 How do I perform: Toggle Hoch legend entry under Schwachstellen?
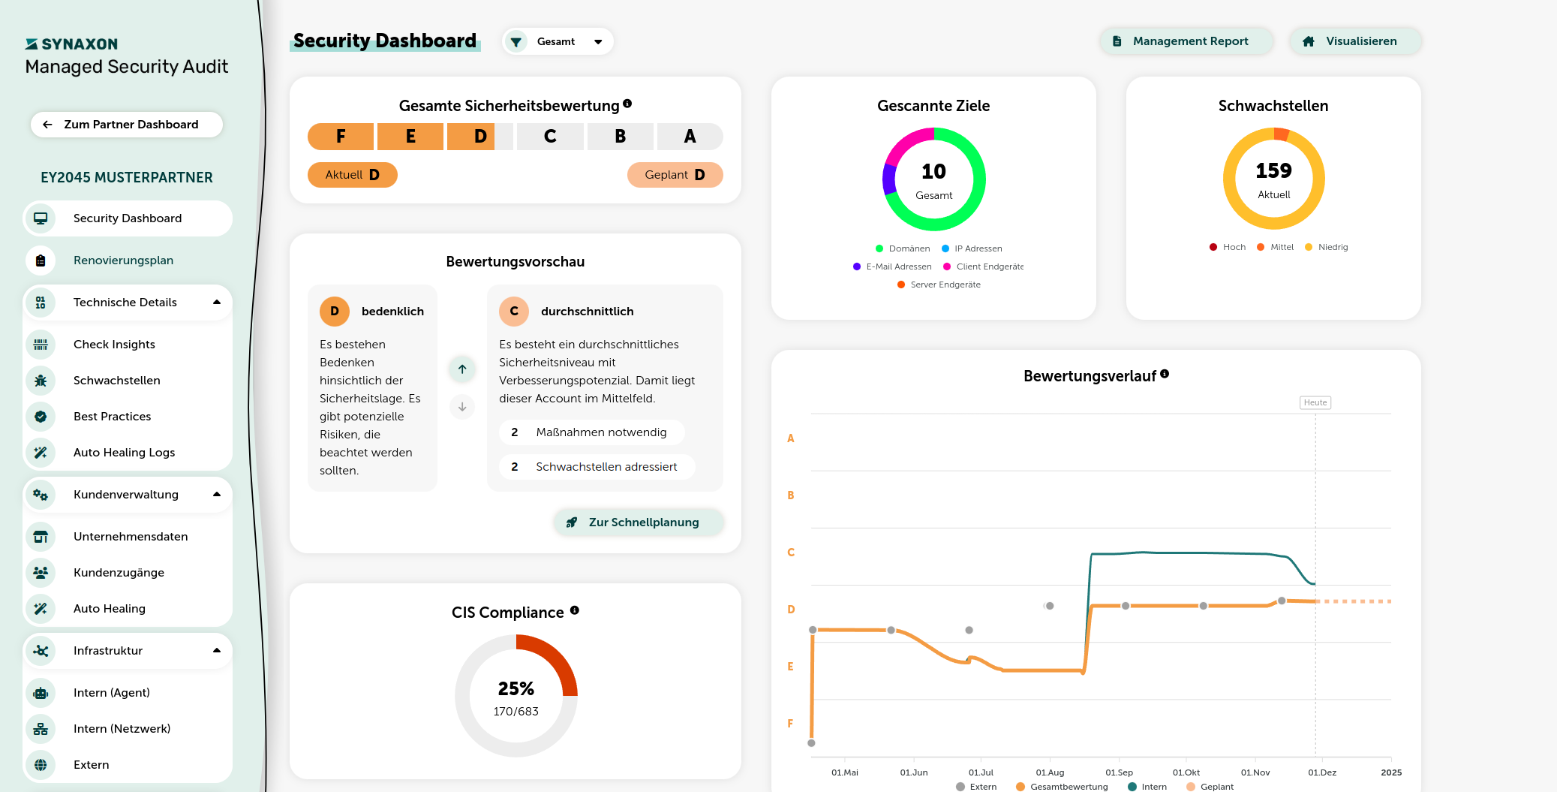(1228, 247)
